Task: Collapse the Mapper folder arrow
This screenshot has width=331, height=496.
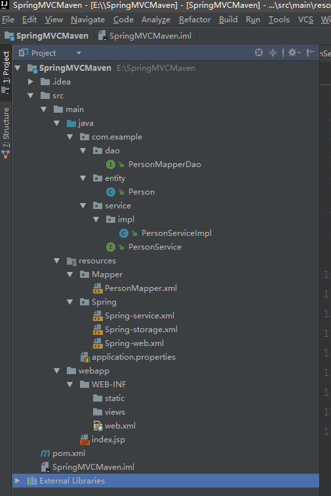Action: [70, 275]
